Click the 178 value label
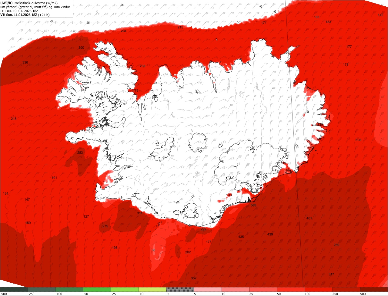This screenshot has width=388, height=296. (x=346, y=64)
